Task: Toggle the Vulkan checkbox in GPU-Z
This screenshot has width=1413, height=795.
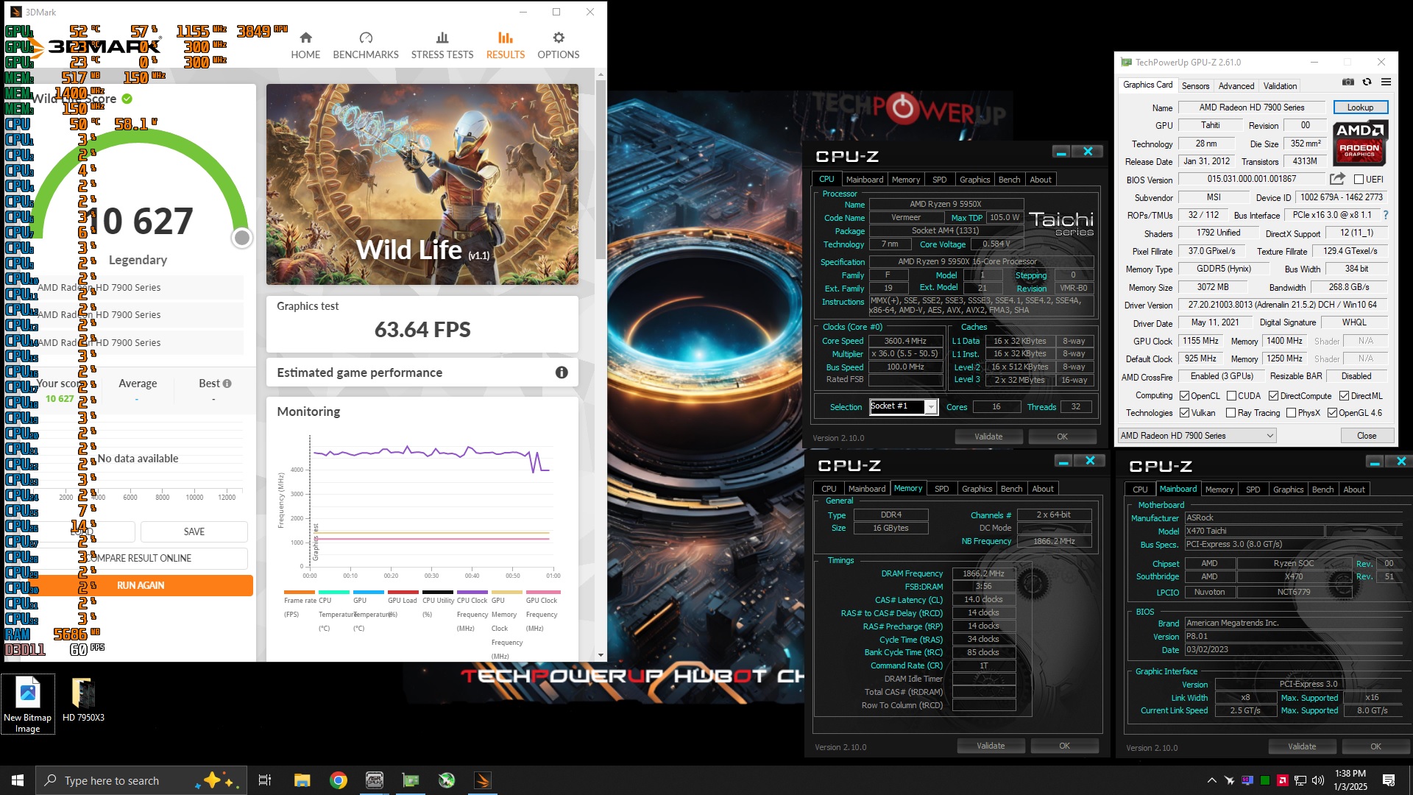Action: [x=1185, y=413]
